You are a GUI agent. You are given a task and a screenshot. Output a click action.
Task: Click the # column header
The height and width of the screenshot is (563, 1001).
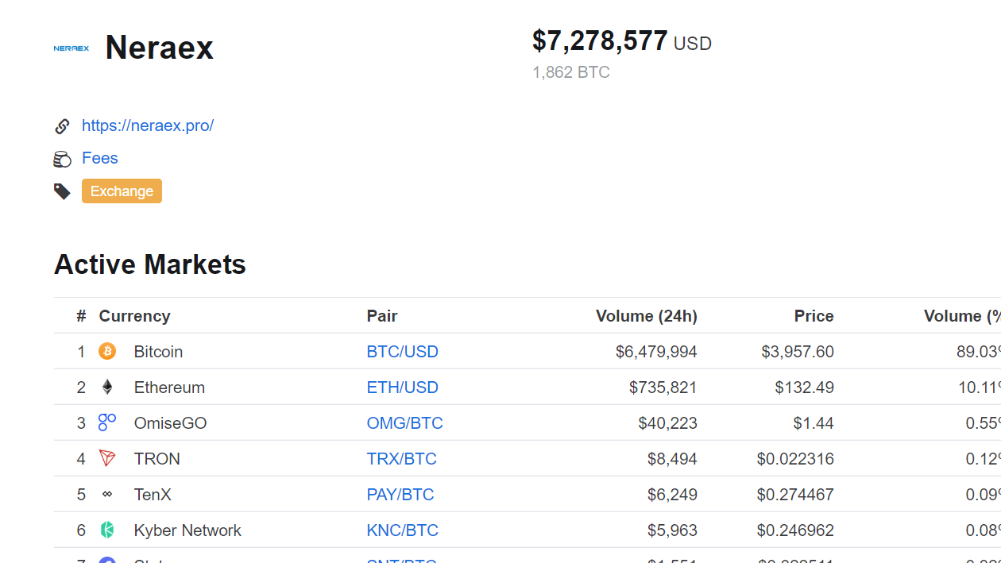[x=81, y=315]
